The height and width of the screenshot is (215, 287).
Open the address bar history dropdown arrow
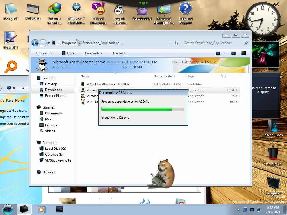coord(170,43)
